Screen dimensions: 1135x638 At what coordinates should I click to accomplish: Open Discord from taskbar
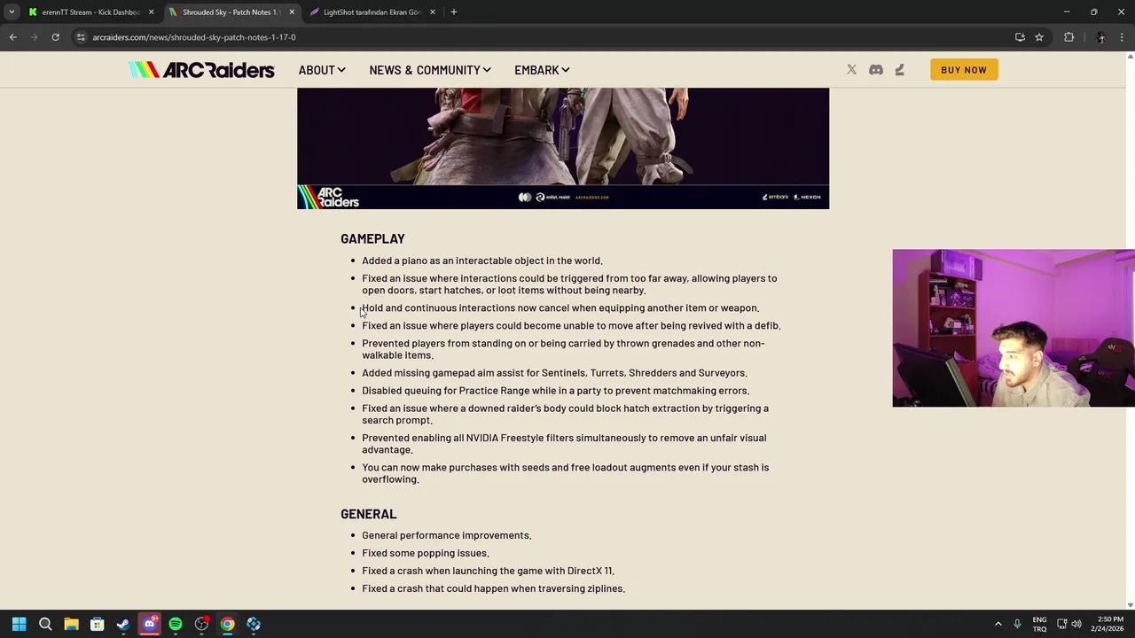(149, 624)
